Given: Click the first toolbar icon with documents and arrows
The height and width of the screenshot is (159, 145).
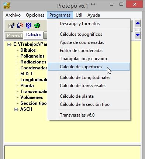Looking at the screenshot, I should coord(11,25).
